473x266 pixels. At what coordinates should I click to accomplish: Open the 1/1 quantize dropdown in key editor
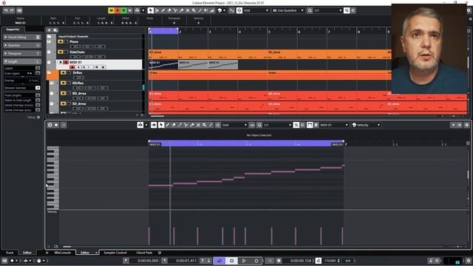(x=277, y=125)
